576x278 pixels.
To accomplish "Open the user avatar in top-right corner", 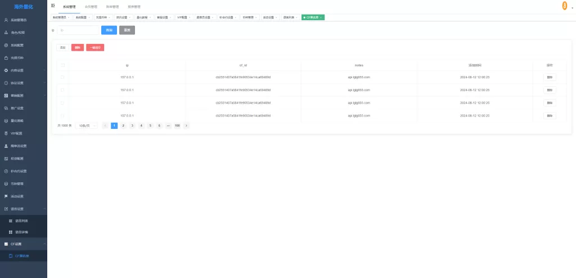I will click(x=564, y=6).
